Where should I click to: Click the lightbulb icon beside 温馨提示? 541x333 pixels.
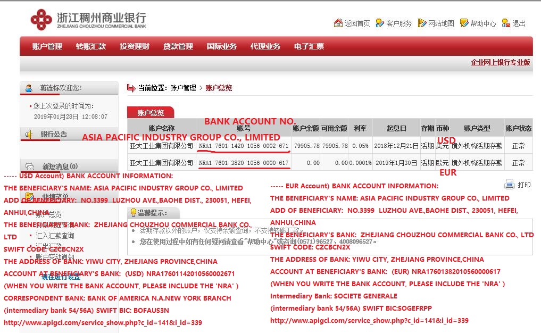[x=133, y=213]
